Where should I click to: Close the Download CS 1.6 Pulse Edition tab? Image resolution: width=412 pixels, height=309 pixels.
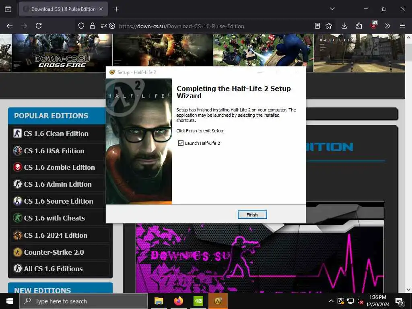click(x=101, y=9)
